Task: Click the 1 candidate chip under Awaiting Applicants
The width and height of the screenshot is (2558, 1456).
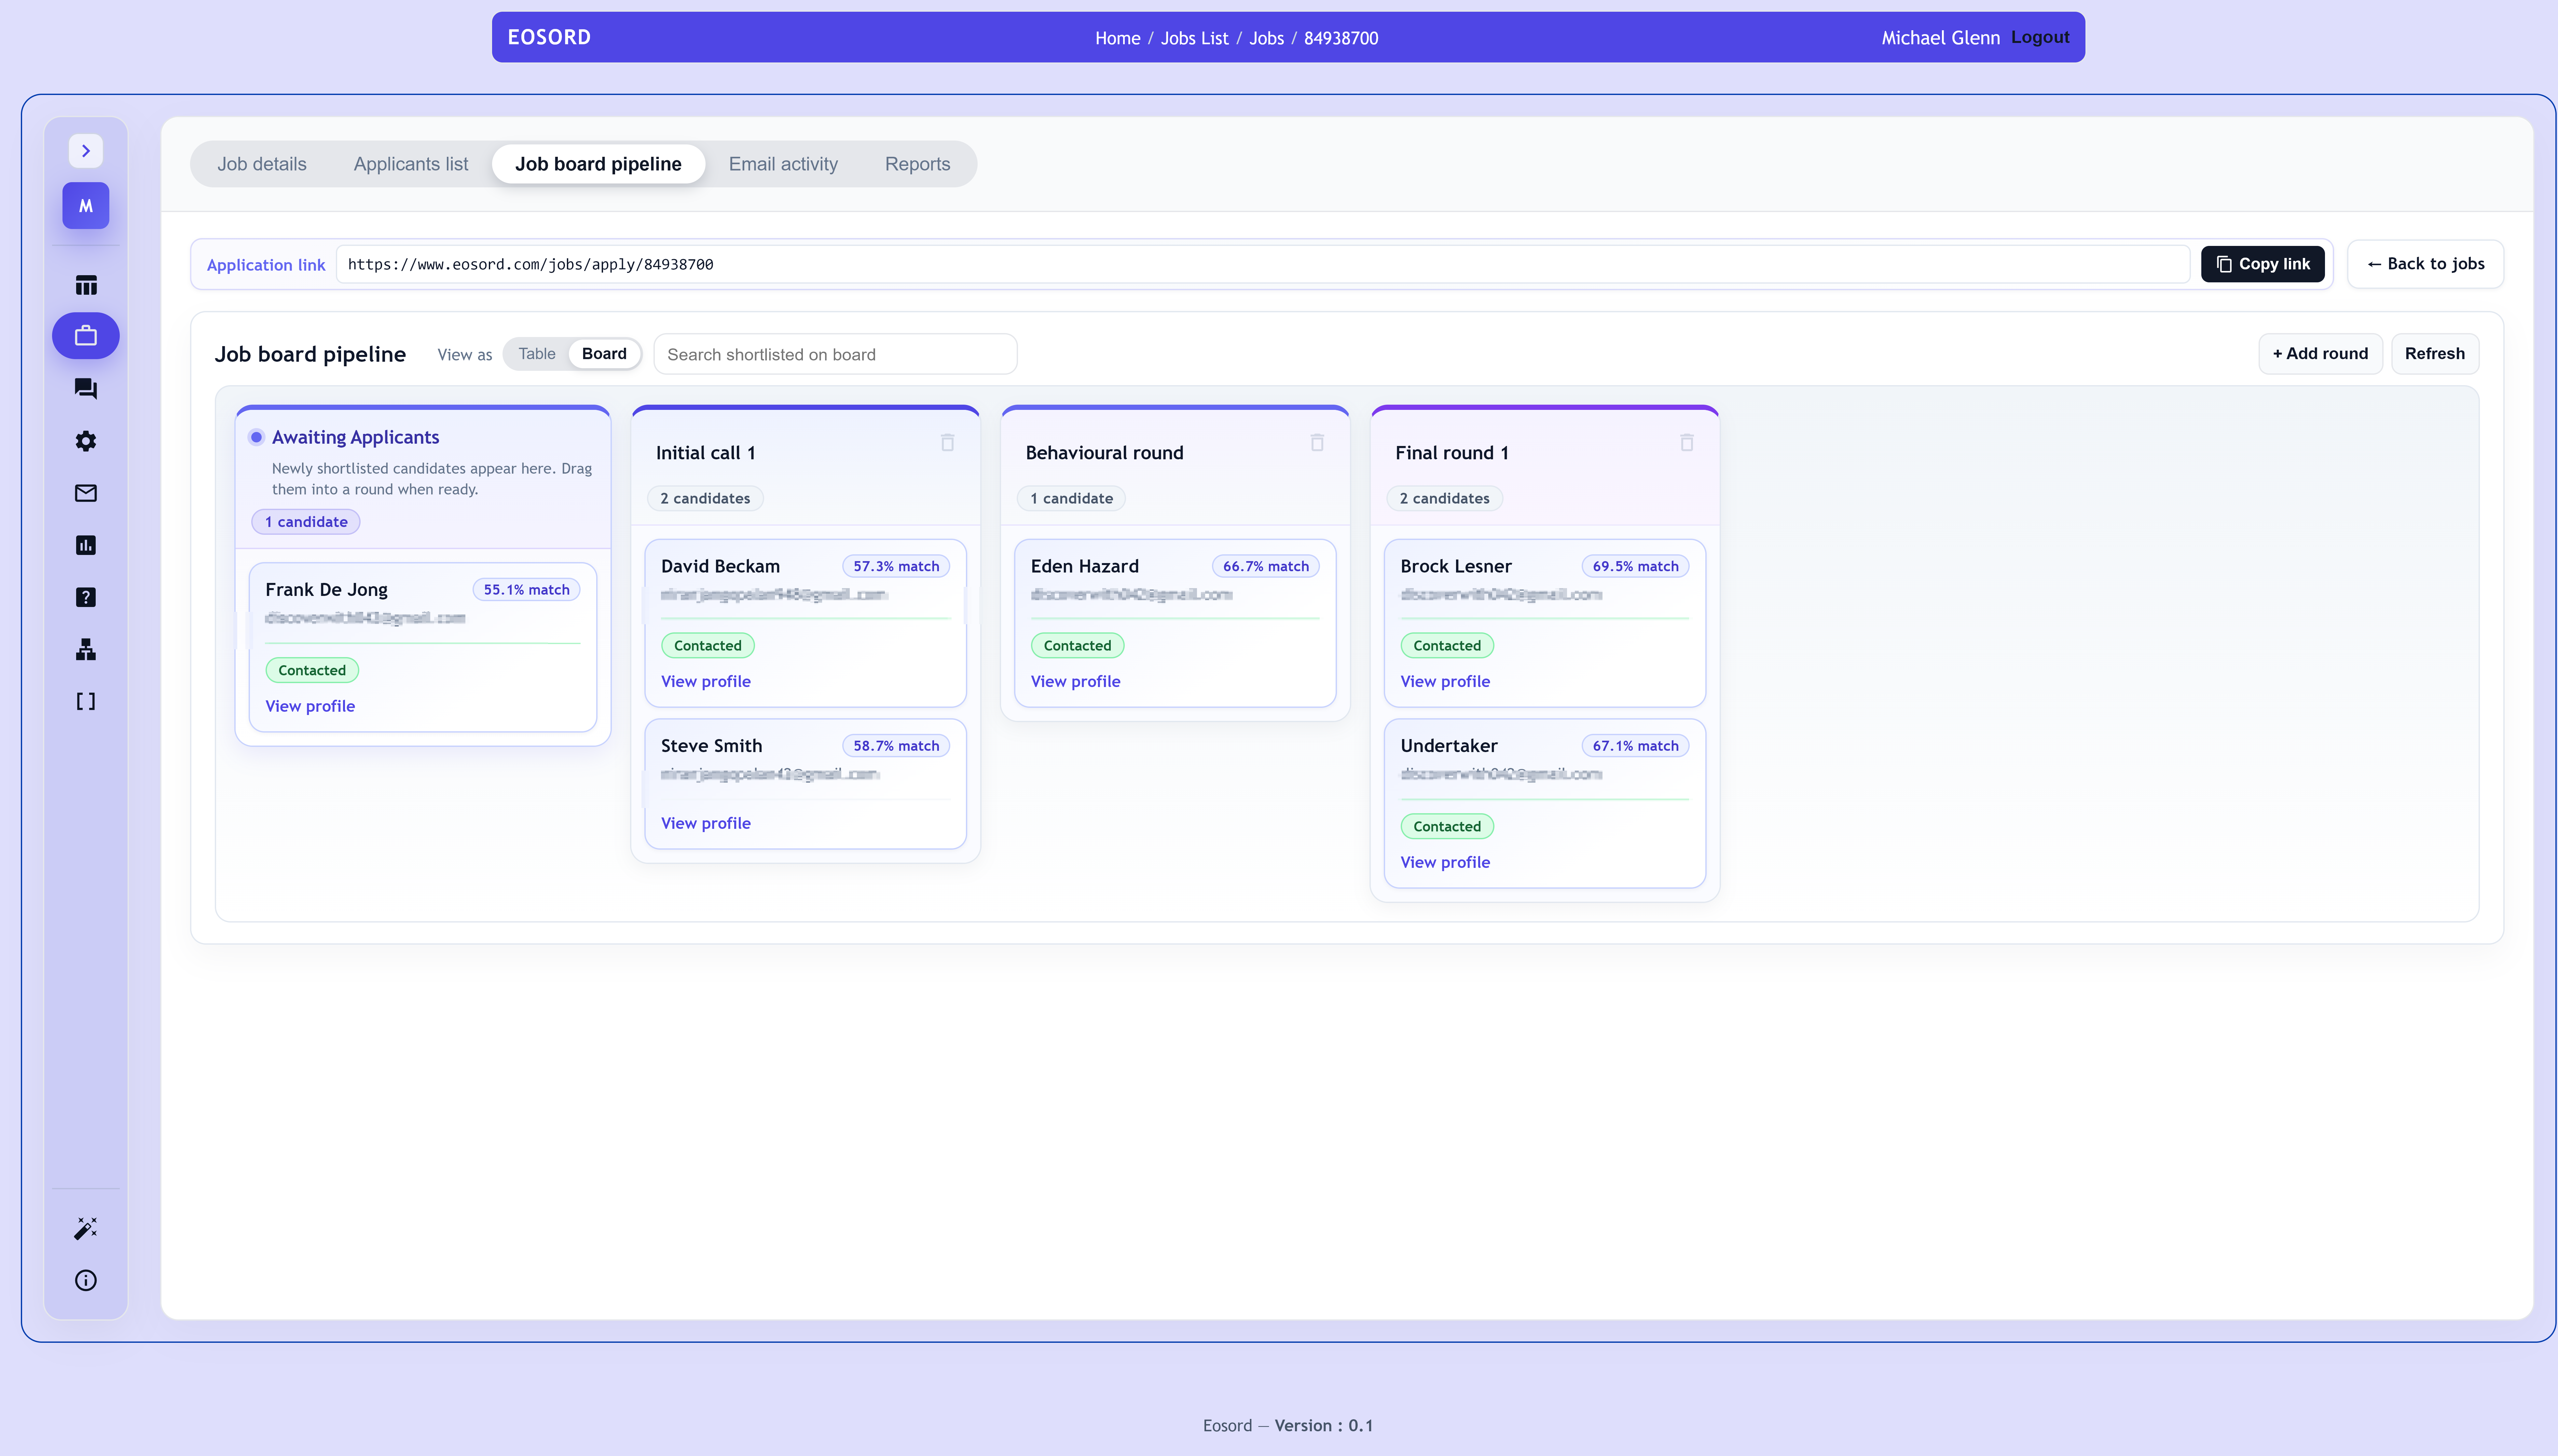Action: 306,522
